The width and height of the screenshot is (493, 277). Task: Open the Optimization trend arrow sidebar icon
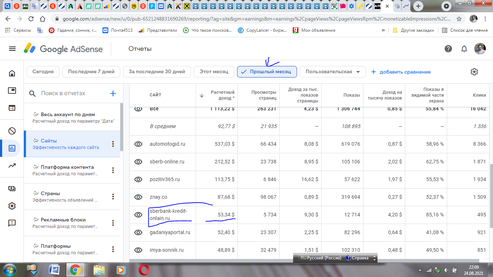tap(12, 166)
